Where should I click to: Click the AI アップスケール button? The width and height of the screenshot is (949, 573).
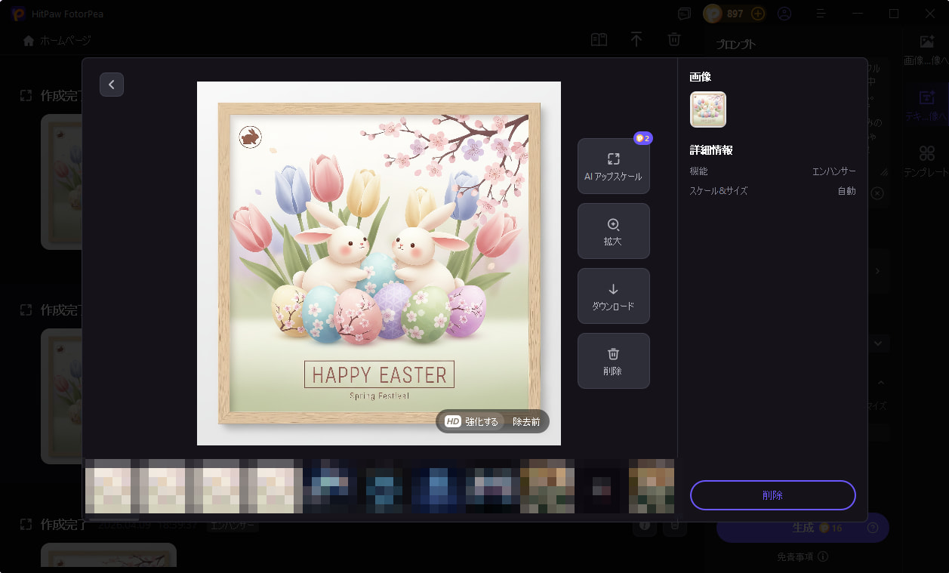coord(613,166)
